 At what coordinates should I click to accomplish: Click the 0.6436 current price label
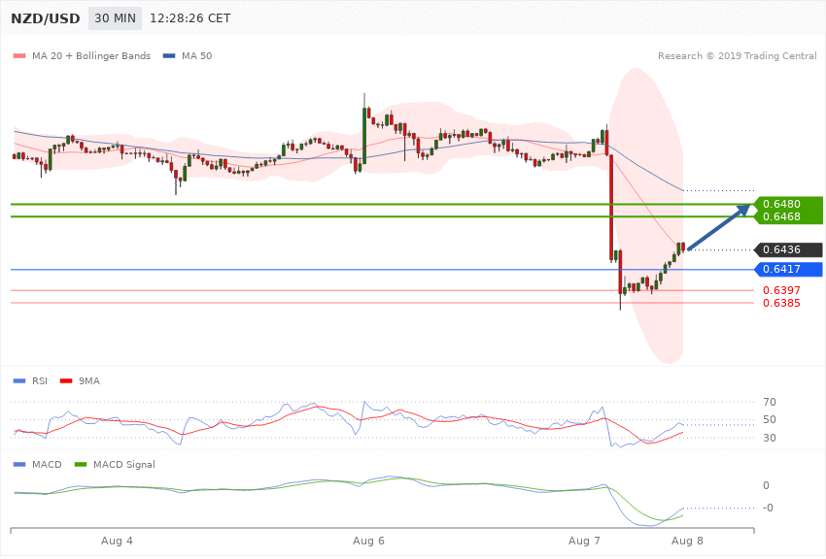pyautogui.click(x=789, y=249)
